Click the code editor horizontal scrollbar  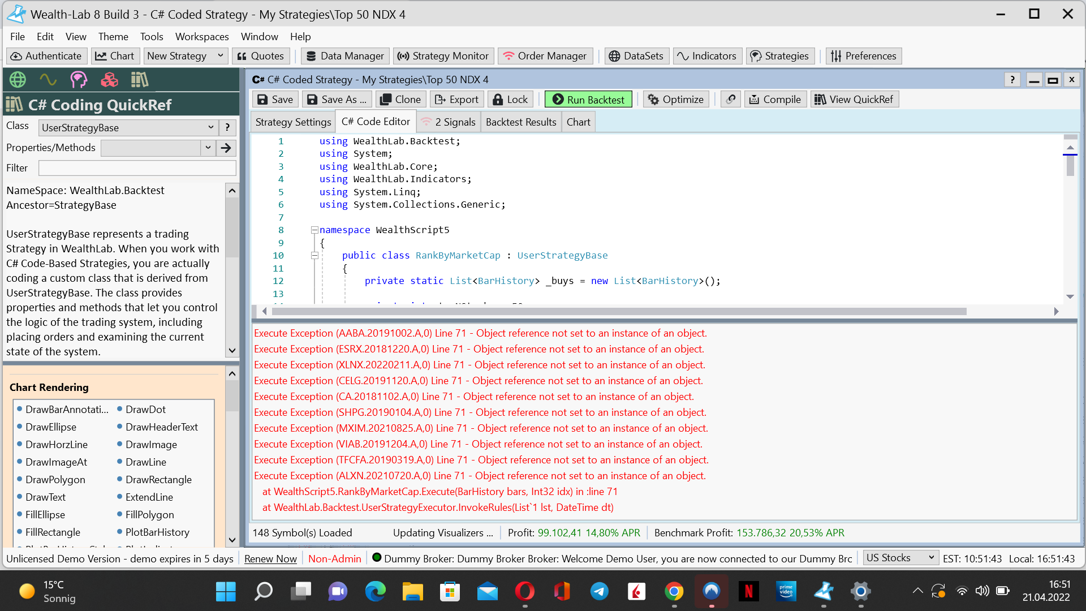point(619,312)
